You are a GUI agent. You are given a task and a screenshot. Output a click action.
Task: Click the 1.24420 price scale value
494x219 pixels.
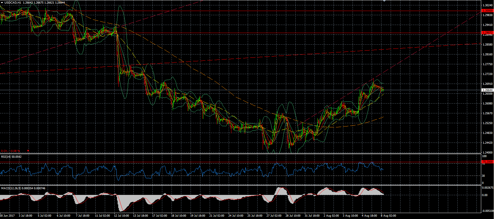pos(487,143)
